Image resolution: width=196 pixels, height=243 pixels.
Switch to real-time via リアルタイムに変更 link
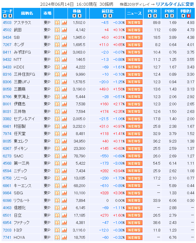(175, 4)
